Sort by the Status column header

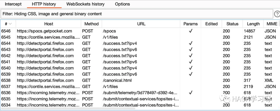click(232, 24)
